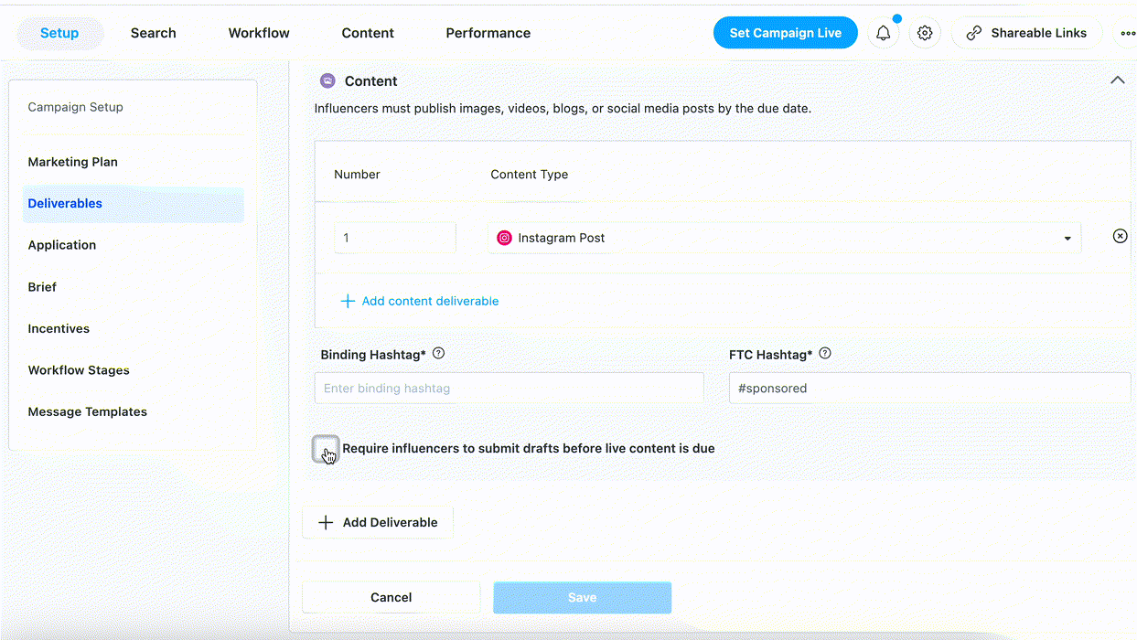Click the more options ellipsis icon
The width and height of the screenshot is (1137, 640).
coord(1128,33)
